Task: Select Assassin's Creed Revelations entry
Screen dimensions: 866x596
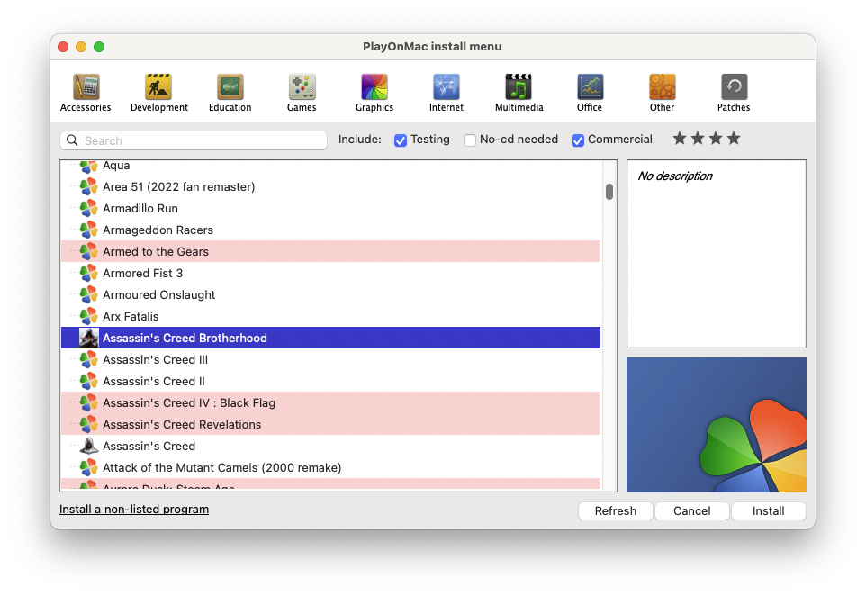Action: point(330,424)
